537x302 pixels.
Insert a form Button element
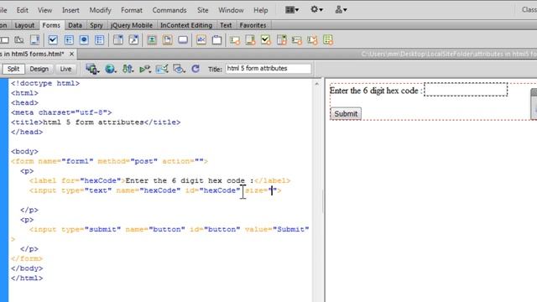[x=183, y=39]
